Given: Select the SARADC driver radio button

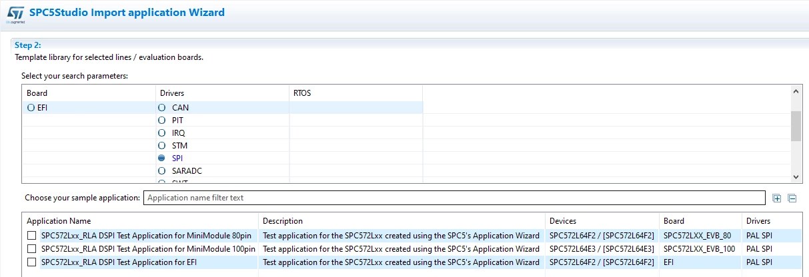Looking at the screenshot, I should click(161, 171).
